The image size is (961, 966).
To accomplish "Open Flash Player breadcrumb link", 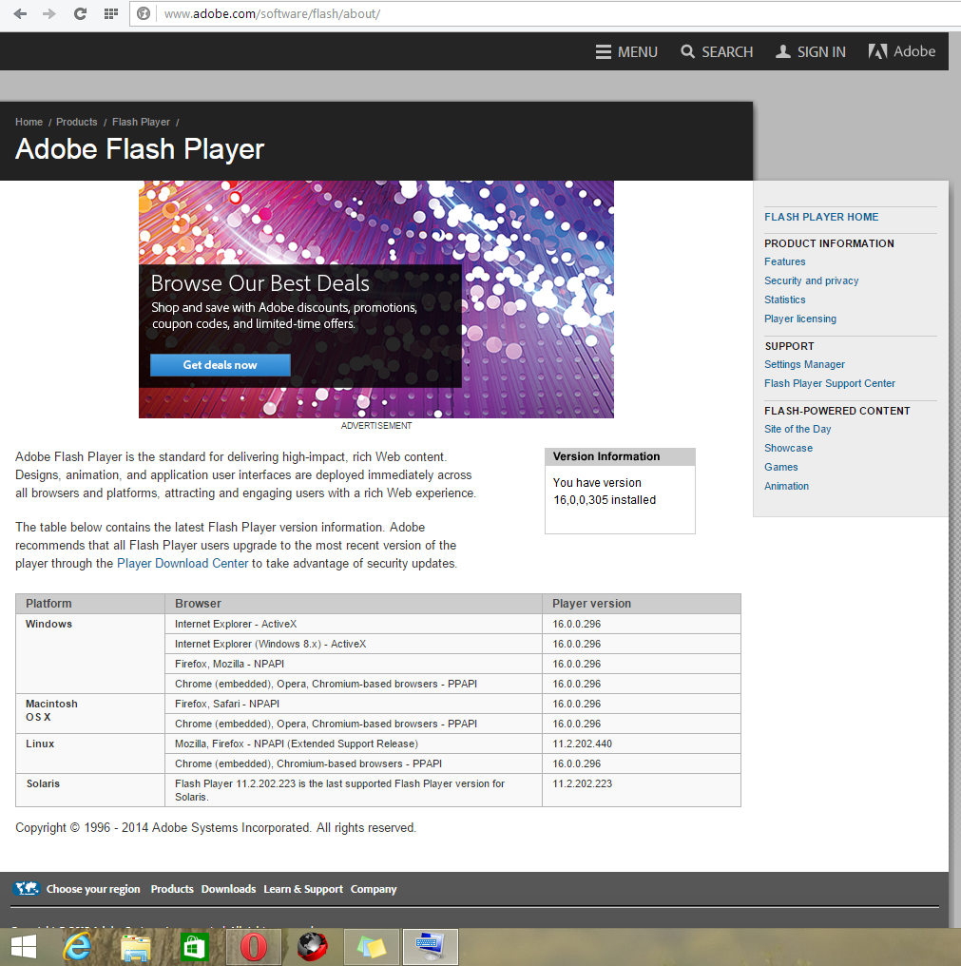I will tap(141, 122).
